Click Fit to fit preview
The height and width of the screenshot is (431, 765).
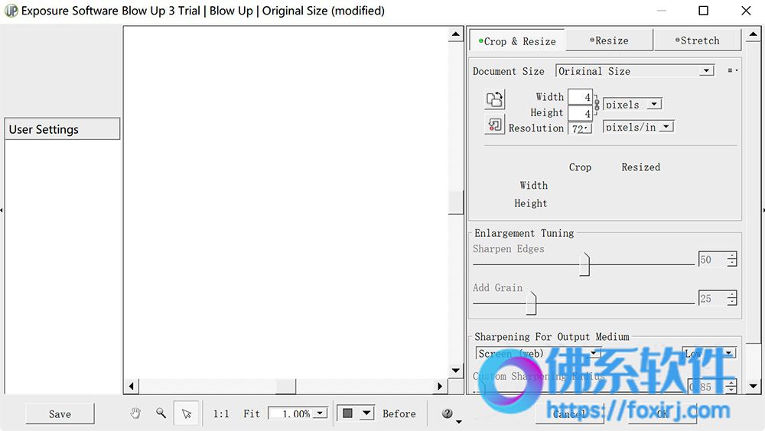[x=252, y=413]
